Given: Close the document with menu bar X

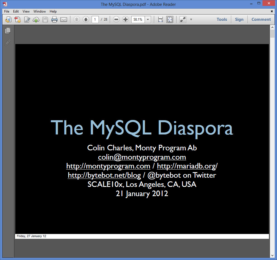Looking at the screenshot, I should [x=272, y=11].
